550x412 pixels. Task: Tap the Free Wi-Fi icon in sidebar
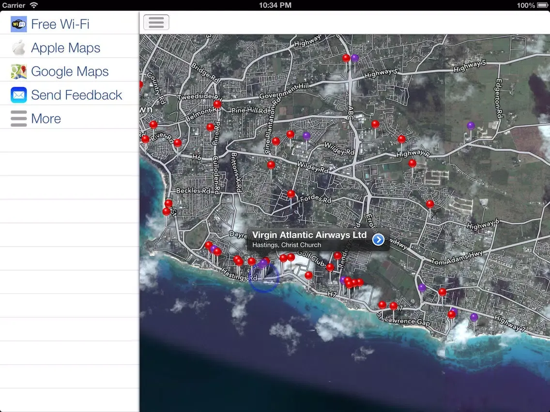pyautogui.click(x=18, y=24)
